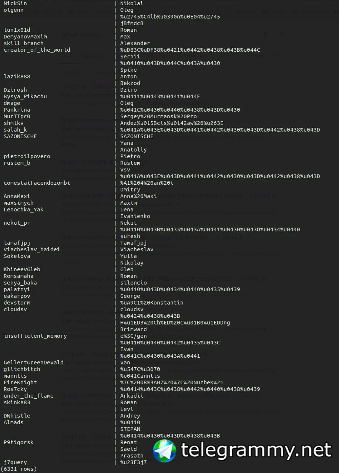Screen dimensions: 339x473
Task: Select the username pietroilpovero
Action: tap(27, 156)
